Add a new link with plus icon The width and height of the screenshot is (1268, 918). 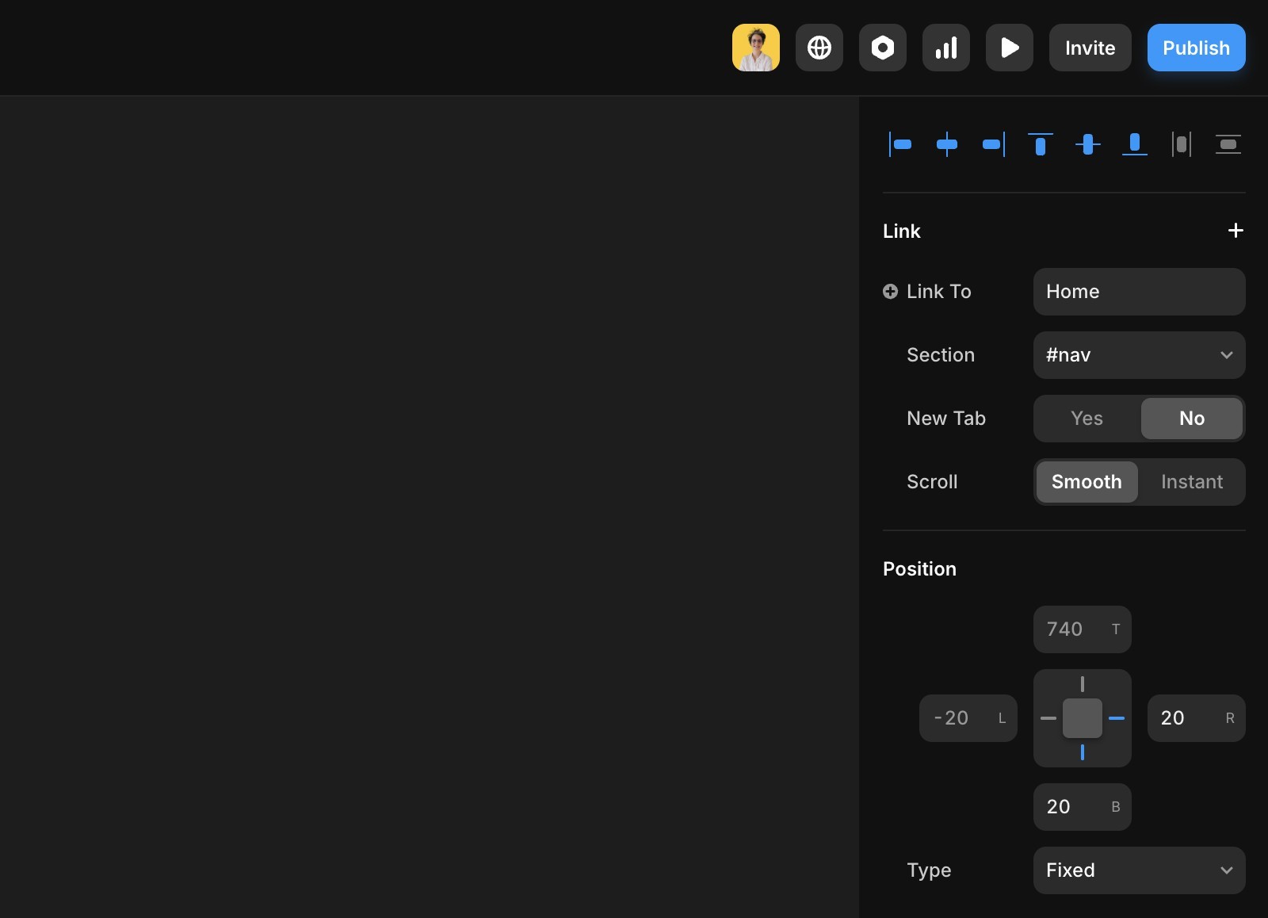click(x=1235, y=231)
